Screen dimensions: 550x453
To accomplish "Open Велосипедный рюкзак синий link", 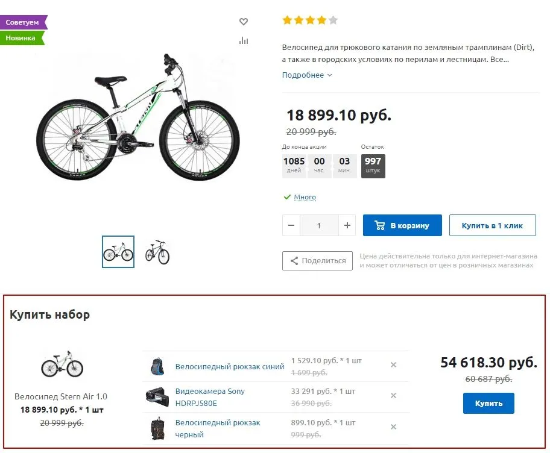I will point(229,366).
